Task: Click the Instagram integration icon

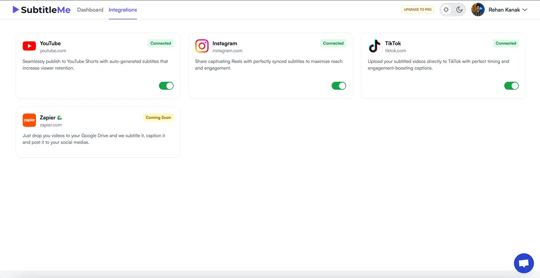Action: 202,46
